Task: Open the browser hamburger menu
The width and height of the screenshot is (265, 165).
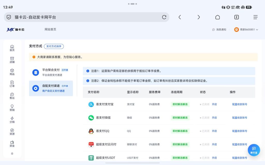Action: [255, 17]
